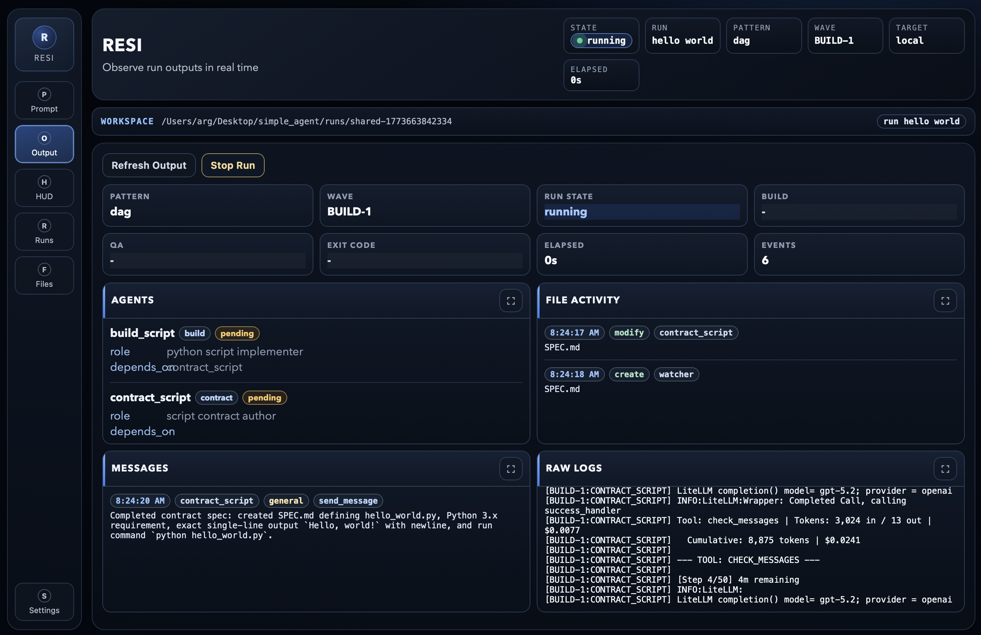Screen dimensions: 981x635
Task: Expand the Messages panel to fullscreen
Action: coord(511,468)
